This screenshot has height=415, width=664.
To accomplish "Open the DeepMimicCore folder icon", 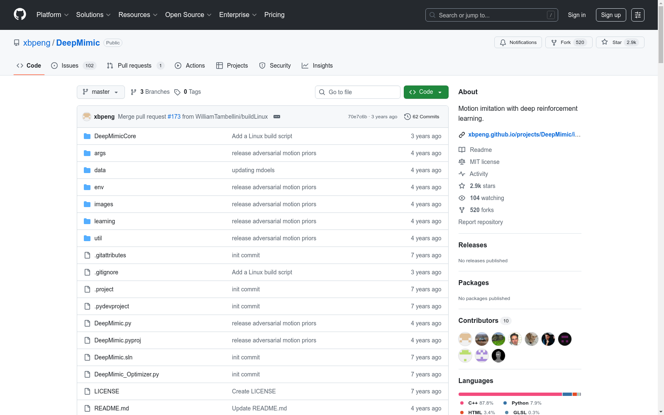I will pos(87,136).
